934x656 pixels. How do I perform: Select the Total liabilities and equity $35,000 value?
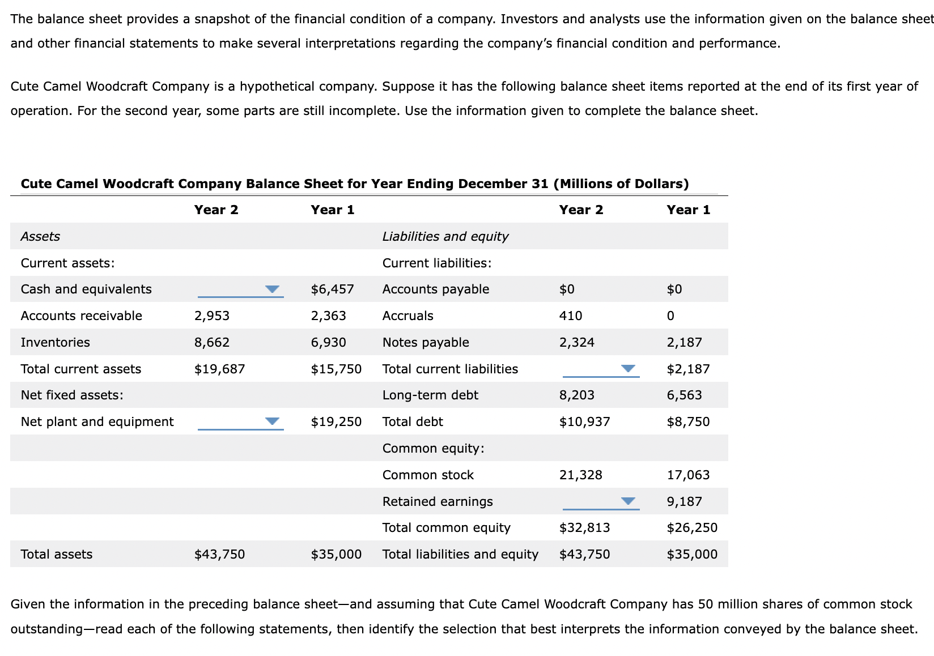691,554
